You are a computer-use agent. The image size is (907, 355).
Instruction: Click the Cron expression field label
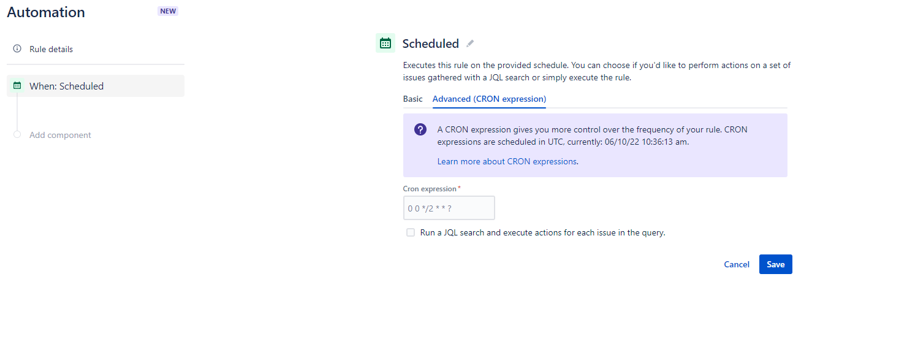[x=430, y=189]
